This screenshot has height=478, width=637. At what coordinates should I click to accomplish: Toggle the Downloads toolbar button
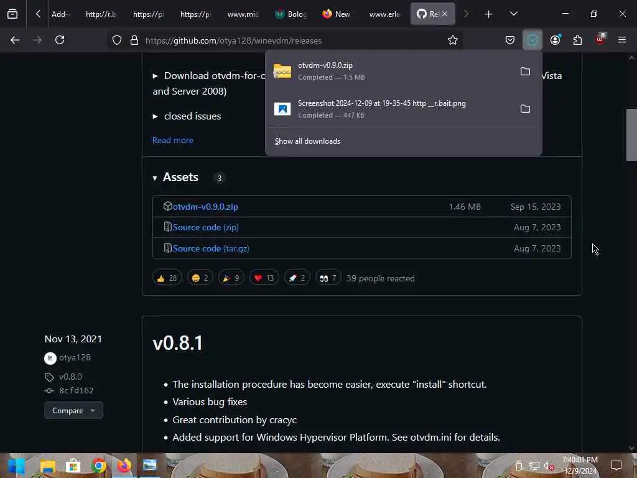pos(532,40)
